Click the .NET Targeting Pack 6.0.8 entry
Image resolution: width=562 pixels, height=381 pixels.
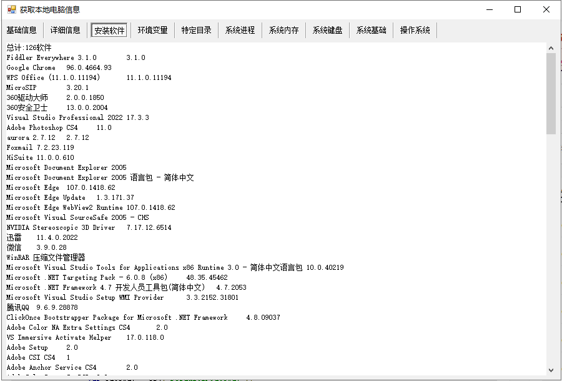coord(117,278)
